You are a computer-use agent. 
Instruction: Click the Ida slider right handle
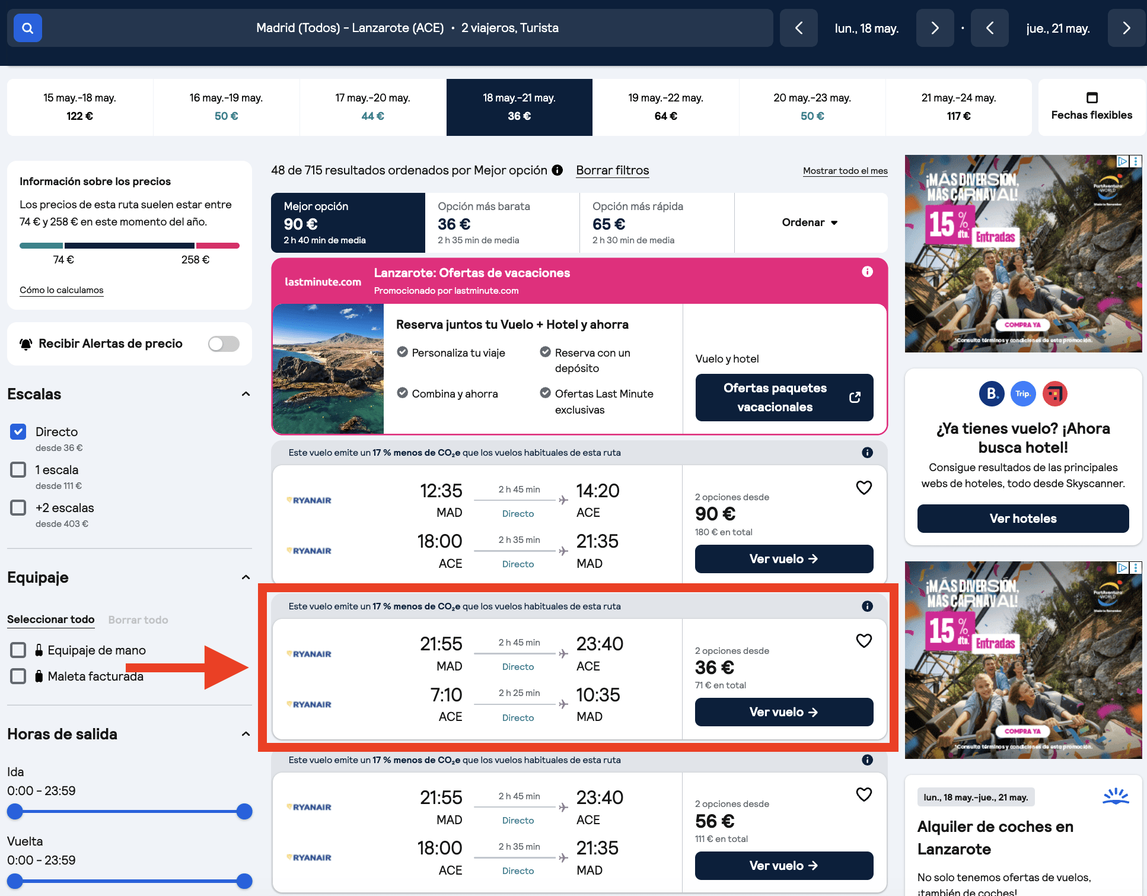[x=244, y=812]
